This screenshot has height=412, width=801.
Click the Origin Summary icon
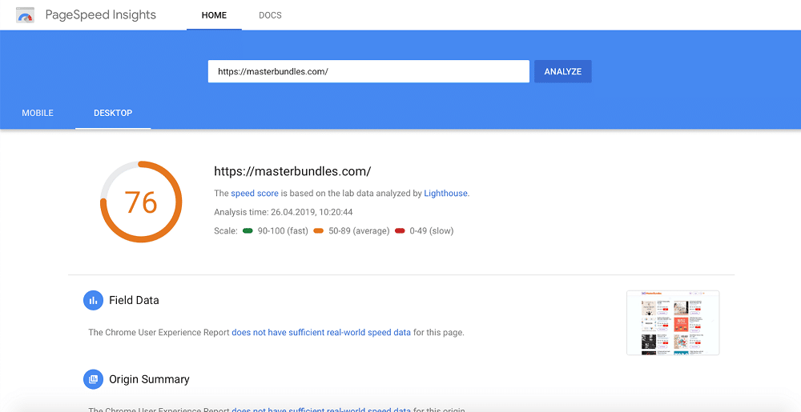coord(94,379)
